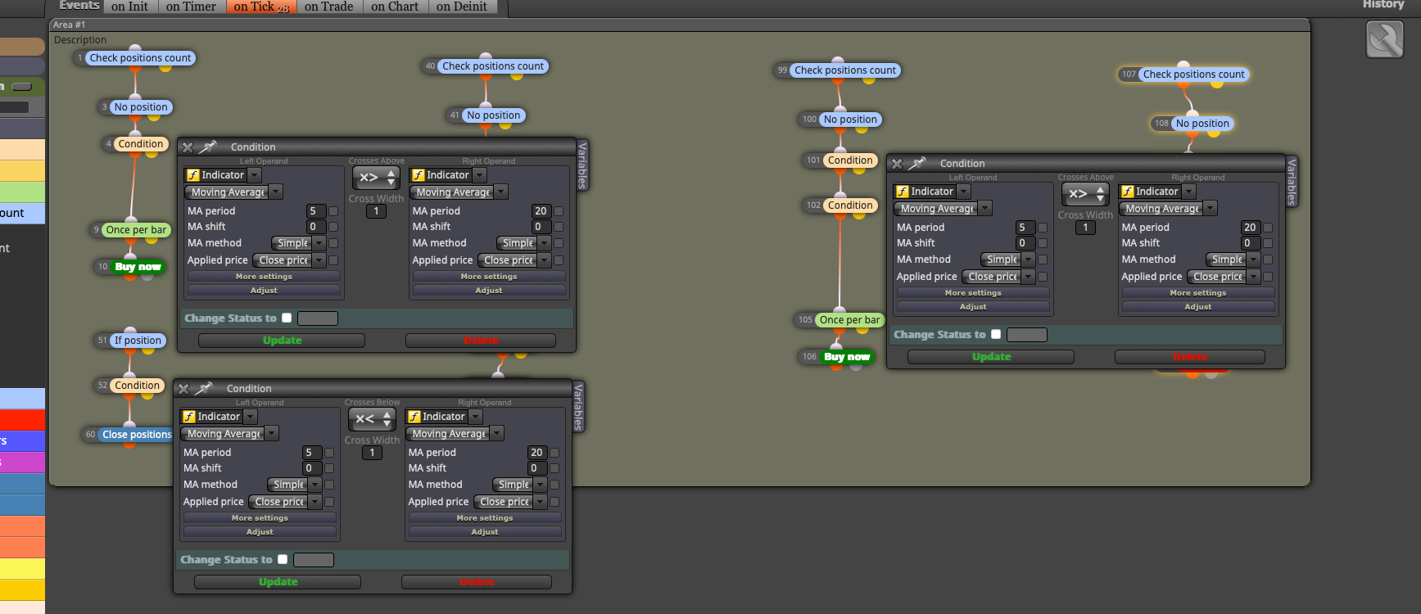This screenshot has width=1421, height=614.
Task: Pin the Condition dialog next to block 4
Action: click(208, 147)
